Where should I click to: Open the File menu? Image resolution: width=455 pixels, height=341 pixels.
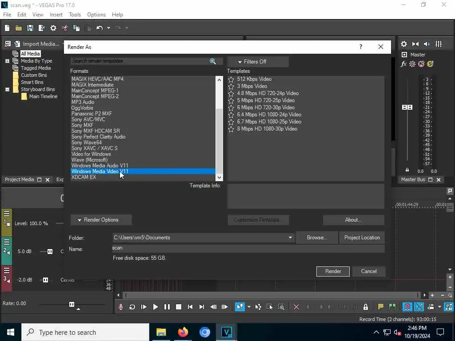[7, 15]
